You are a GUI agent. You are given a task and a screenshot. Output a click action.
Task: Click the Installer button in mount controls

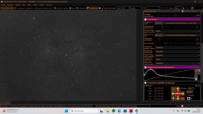pos(190,92)
